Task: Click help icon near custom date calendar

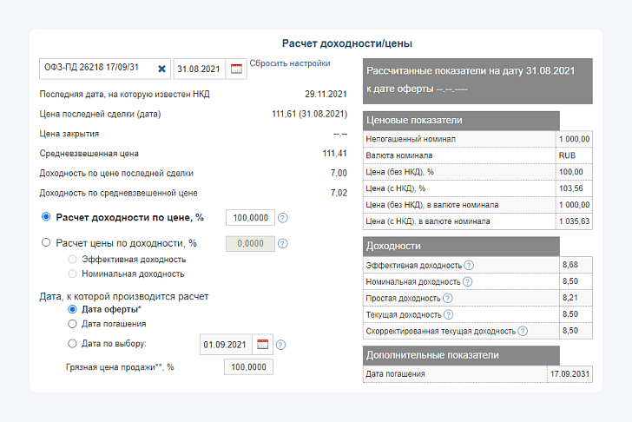Action: pyautogui.click(x=281, y=345)
